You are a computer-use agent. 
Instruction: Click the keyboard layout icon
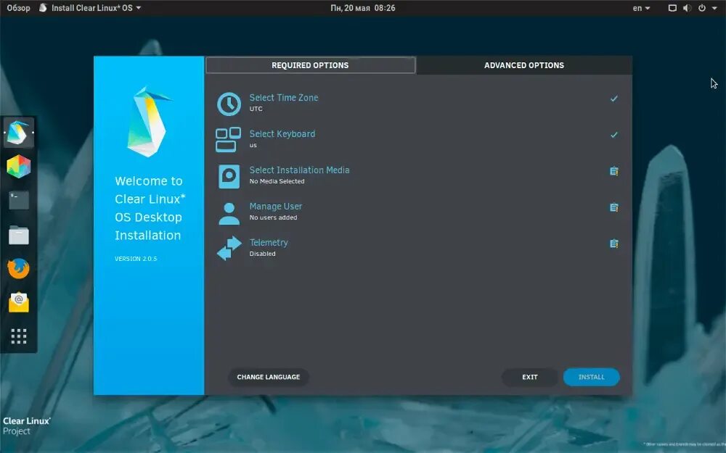coord(228,140)
